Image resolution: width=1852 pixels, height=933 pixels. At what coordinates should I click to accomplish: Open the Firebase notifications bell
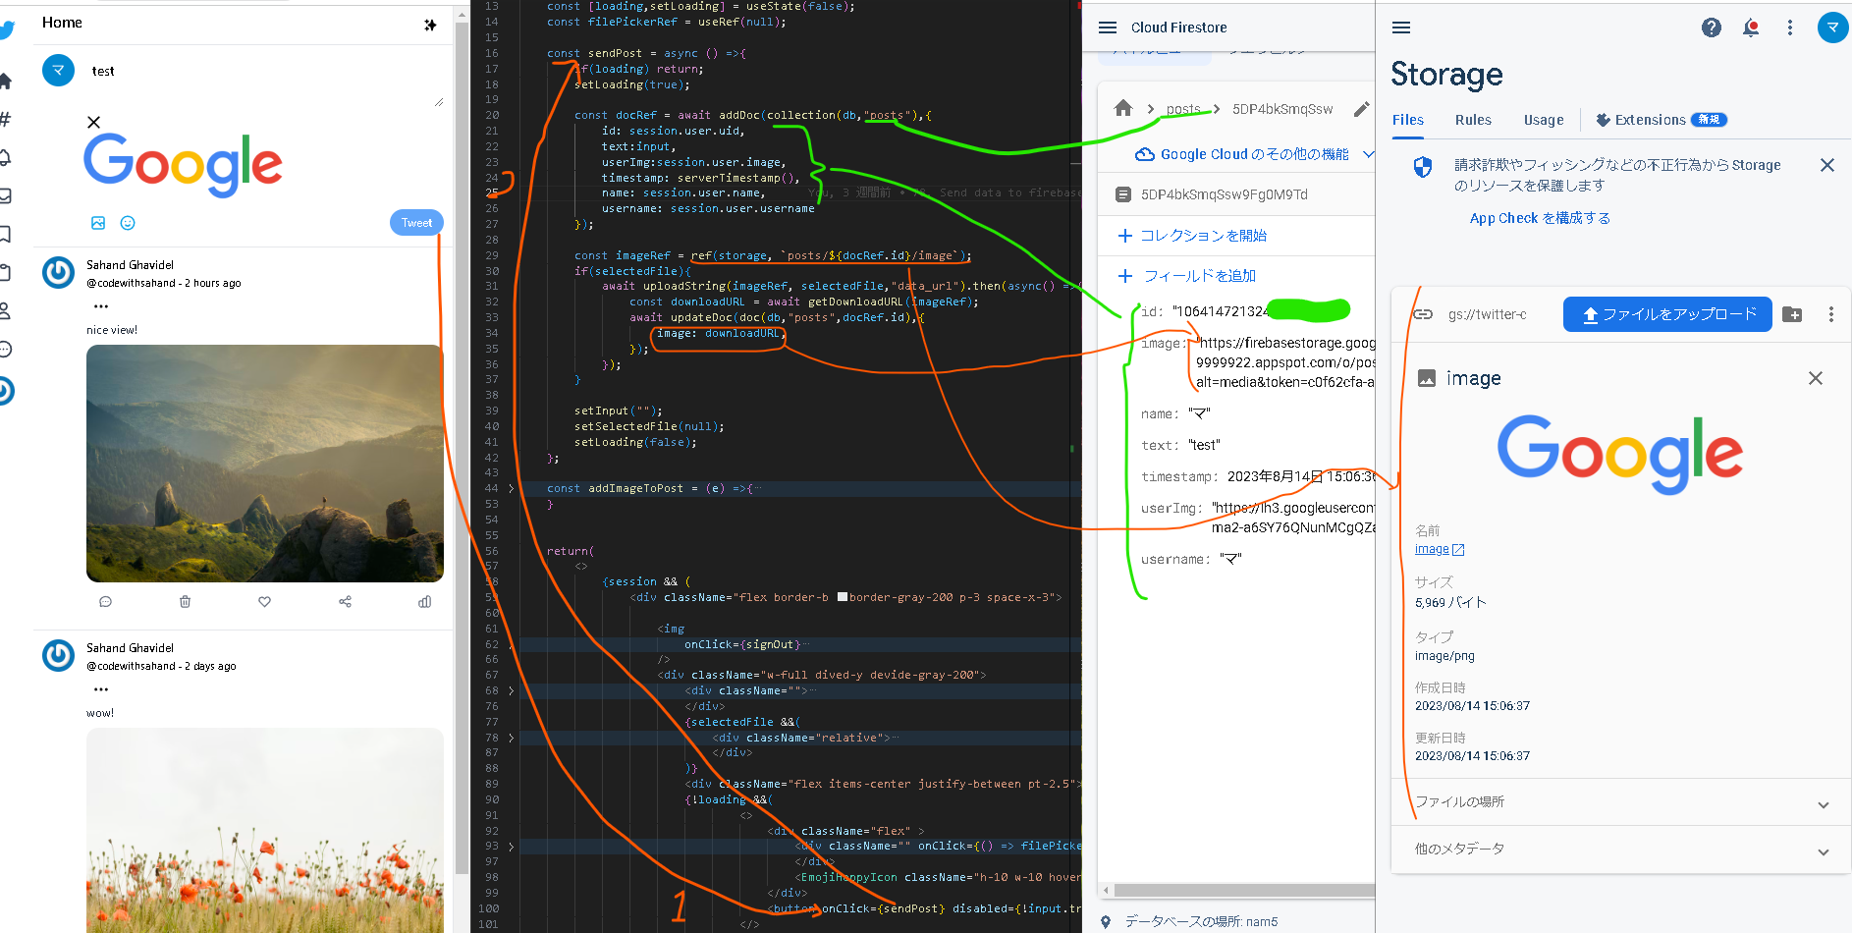[x=1751, y=27]
